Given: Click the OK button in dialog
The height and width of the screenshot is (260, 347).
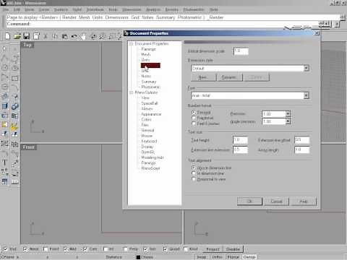Looking at the screenshot, I should pos(249,201).
